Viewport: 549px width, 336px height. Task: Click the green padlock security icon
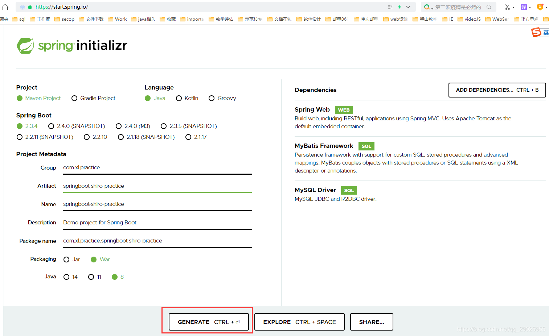30,7
